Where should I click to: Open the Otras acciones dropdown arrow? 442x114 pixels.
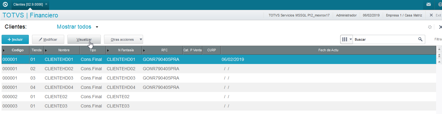[x=141, y=39]
